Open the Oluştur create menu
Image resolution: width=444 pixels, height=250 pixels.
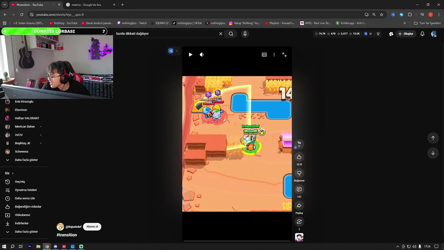[405, 34]
